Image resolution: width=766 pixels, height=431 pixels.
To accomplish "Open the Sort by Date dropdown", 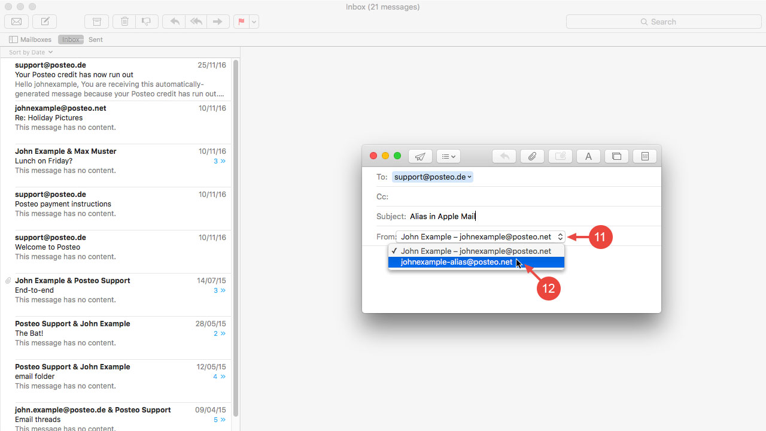I will tap(29, 52).
